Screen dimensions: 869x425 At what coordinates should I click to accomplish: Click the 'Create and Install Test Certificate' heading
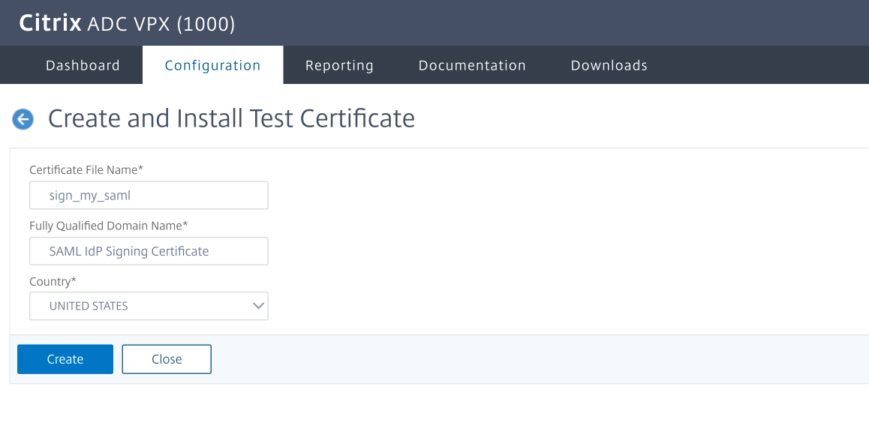pos(231,118)
